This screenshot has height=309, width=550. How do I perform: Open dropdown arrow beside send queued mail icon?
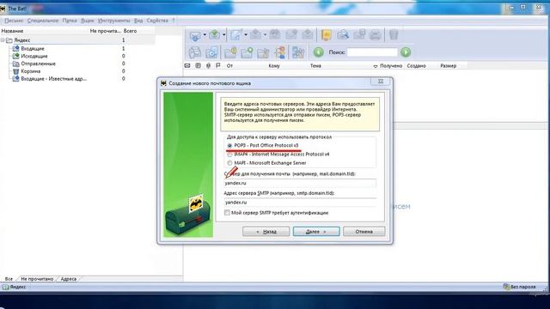click(x=223, y=35)
